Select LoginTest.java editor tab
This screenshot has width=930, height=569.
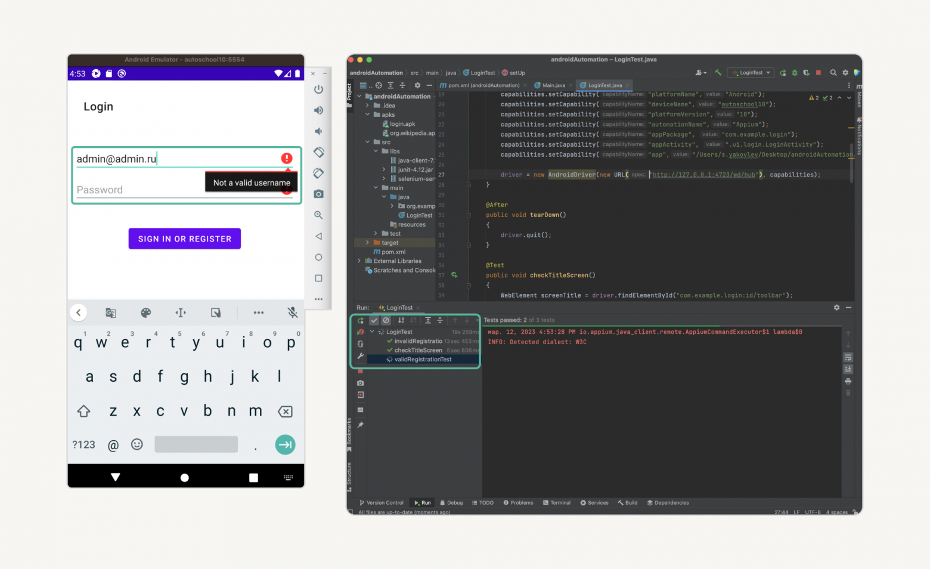[x=604, y=85]
